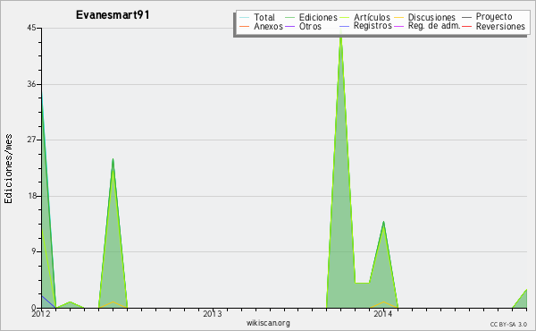Image resolution: width=536 pixels, height=331 pixels.
Task: Click the yellow Discusiones legend line swatch
Action: [398, 18]
